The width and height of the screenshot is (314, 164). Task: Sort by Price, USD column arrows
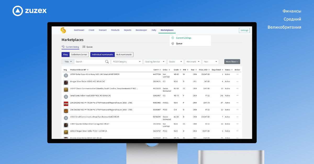coord(209,70)
